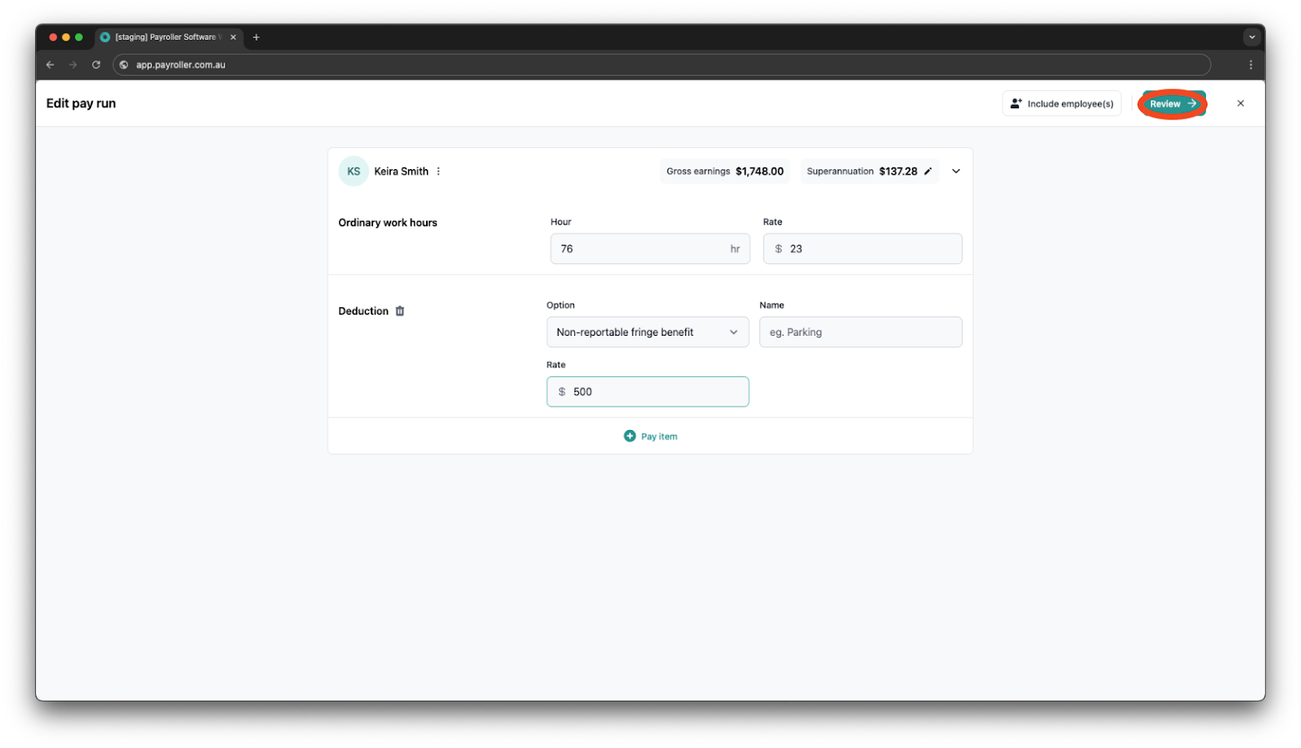Click the KS employee avatar
Viewport: 1301px width, 748px height.
click(353, 172)
